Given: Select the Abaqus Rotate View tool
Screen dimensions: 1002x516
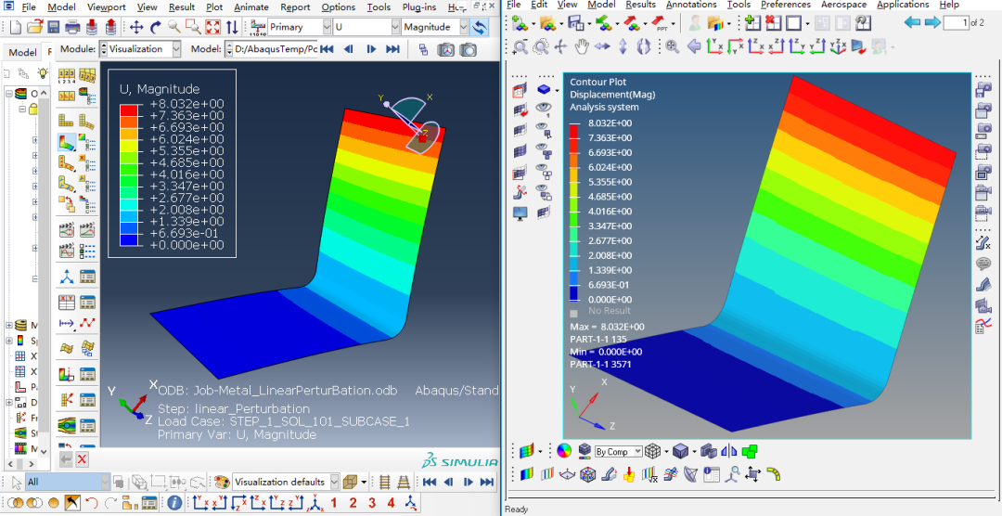Looking at the screenshot, I should pyautogui.click(x=155, y=28).
